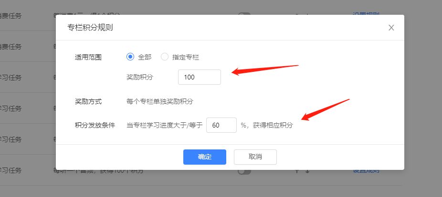This screenshot has height=197, width=442.
Task: Click the 专栏积分规则 dialog title
Action: click(90, 28)
